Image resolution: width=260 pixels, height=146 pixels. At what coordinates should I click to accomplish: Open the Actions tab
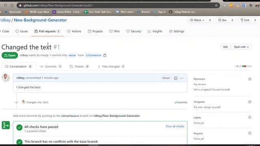[74, 31]
